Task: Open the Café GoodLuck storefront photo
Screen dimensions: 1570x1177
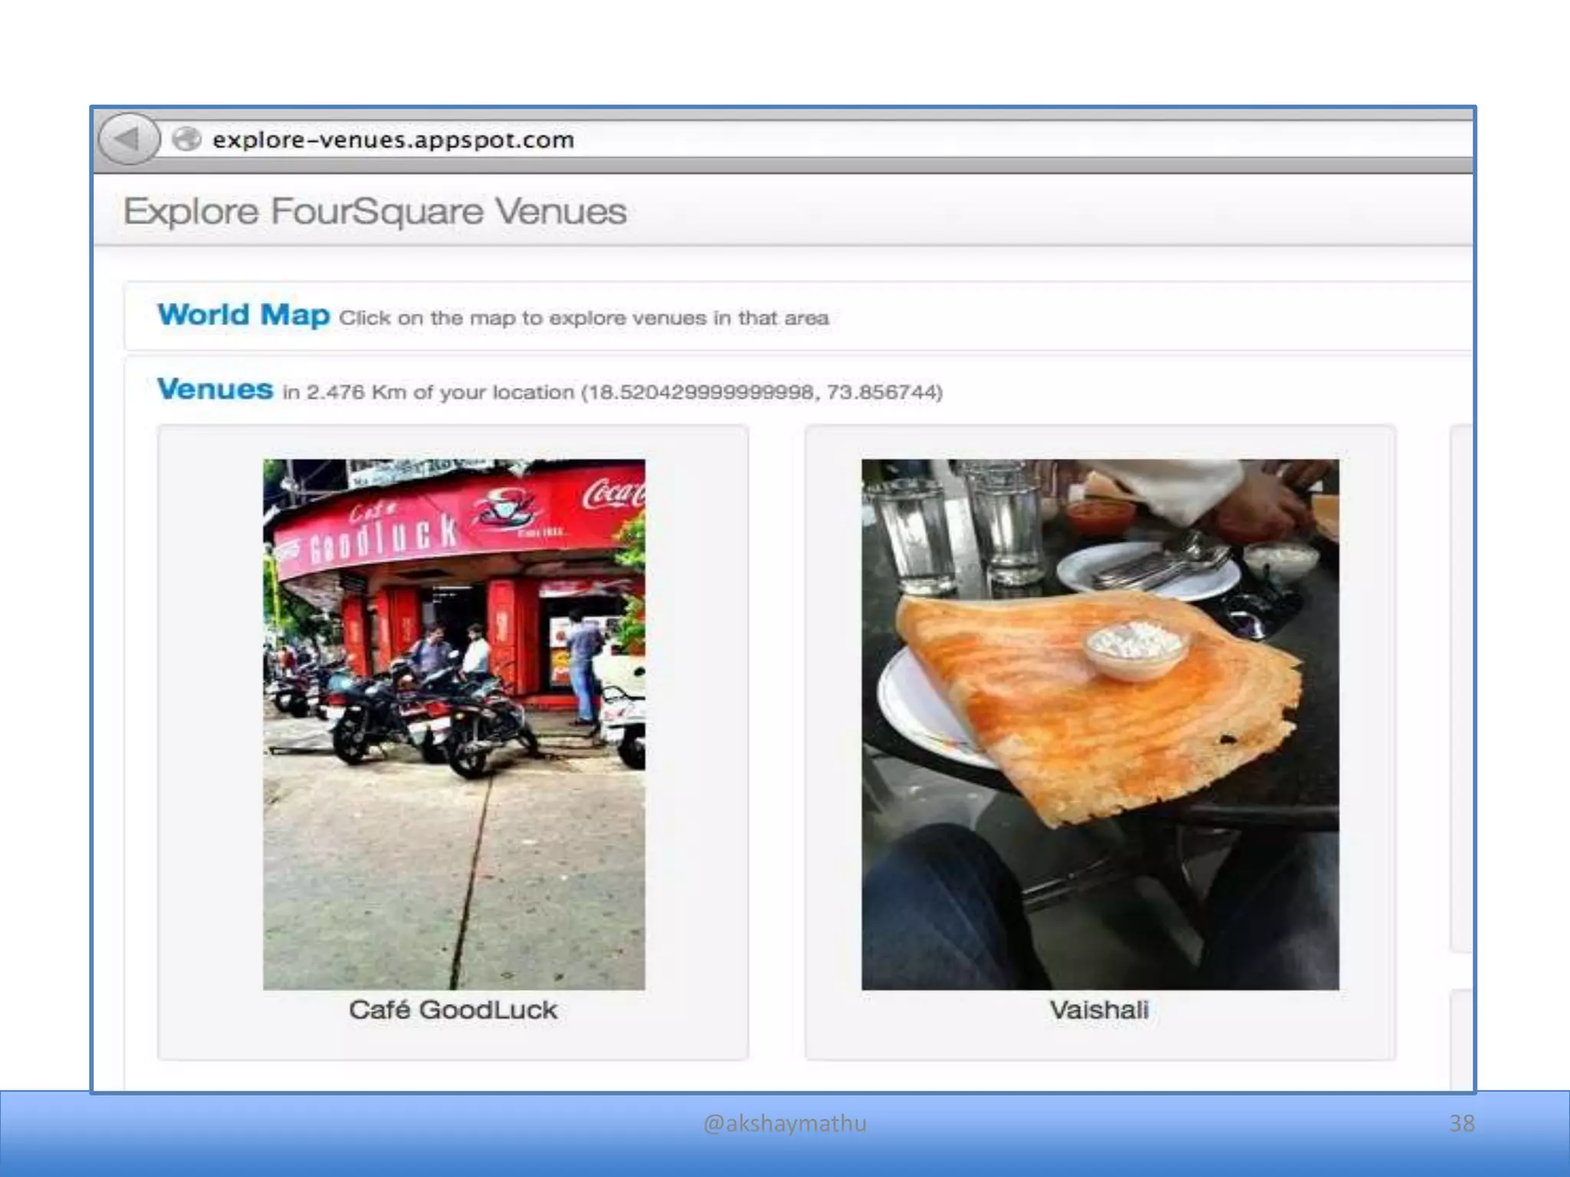Action: [x=454, y=723]
